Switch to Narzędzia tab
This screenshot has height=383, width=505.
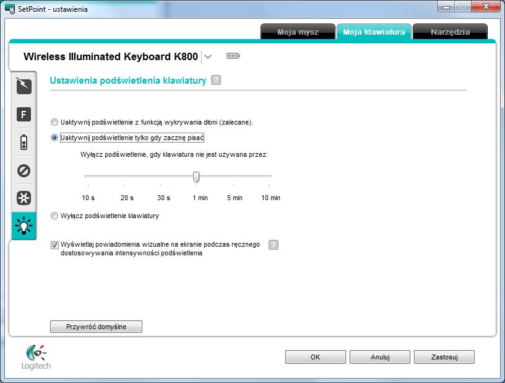click(x=451, y=32)
